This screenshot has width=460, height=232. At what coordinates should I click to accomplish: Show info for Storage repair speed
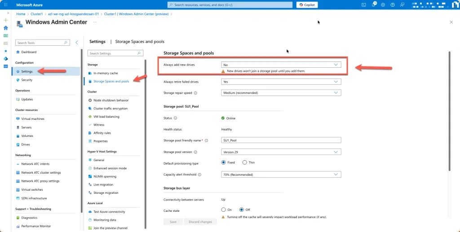[x=196, y=93]
